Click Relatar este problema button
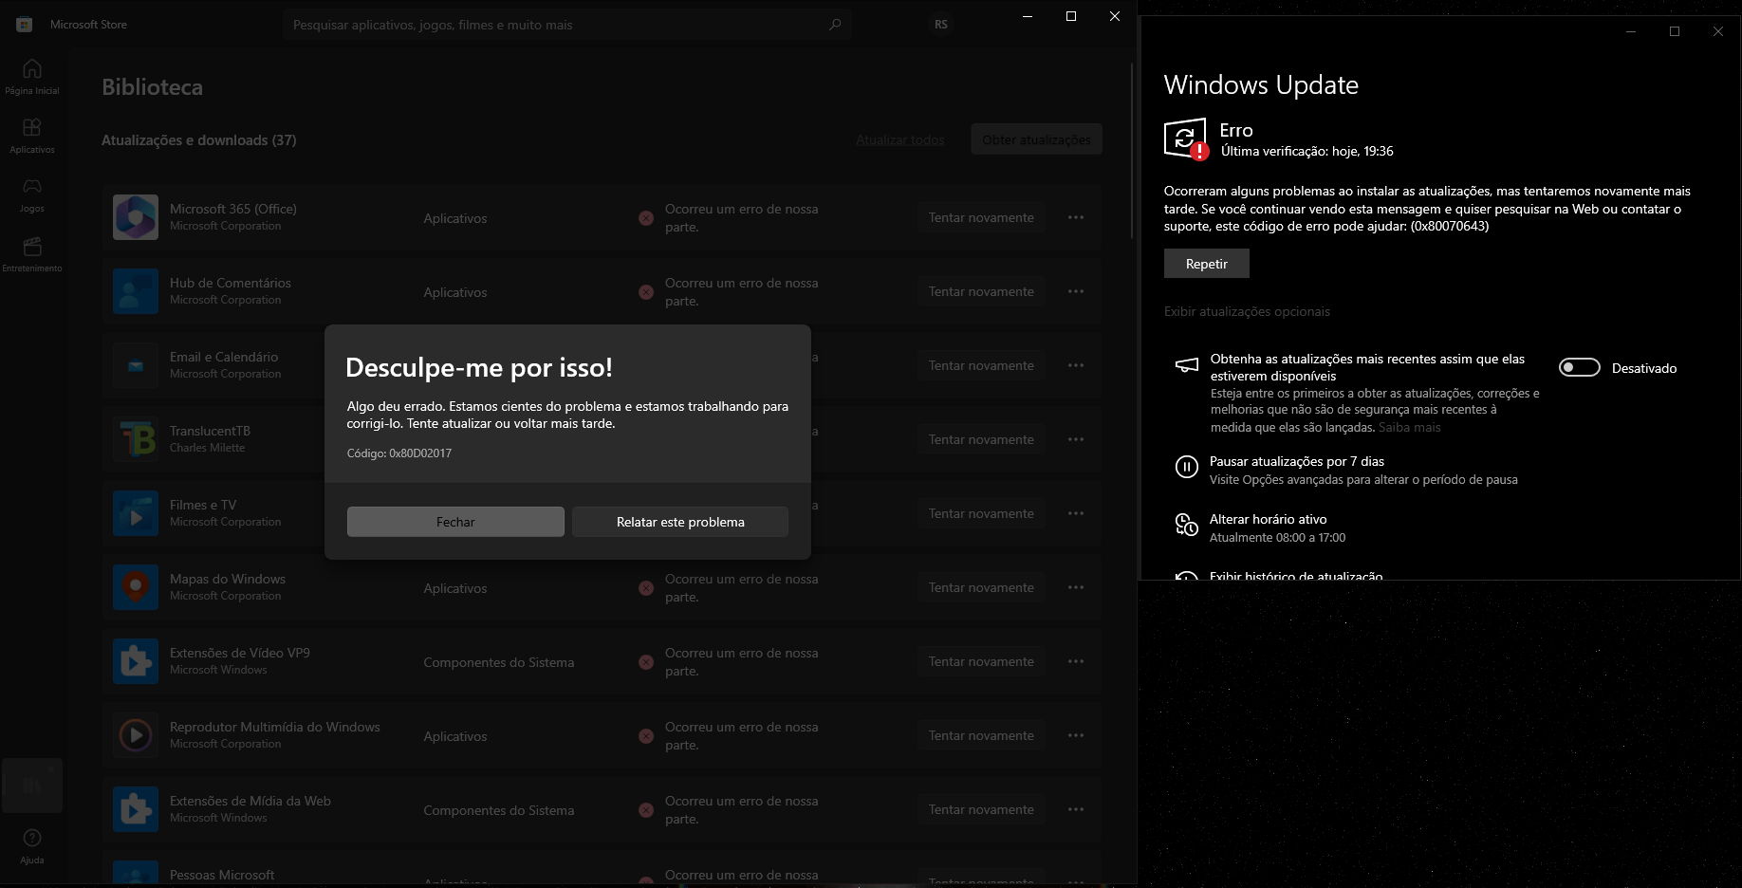The height and width of the screenshot is (888, 1742). pyautogui.click(x=680, y=522)
